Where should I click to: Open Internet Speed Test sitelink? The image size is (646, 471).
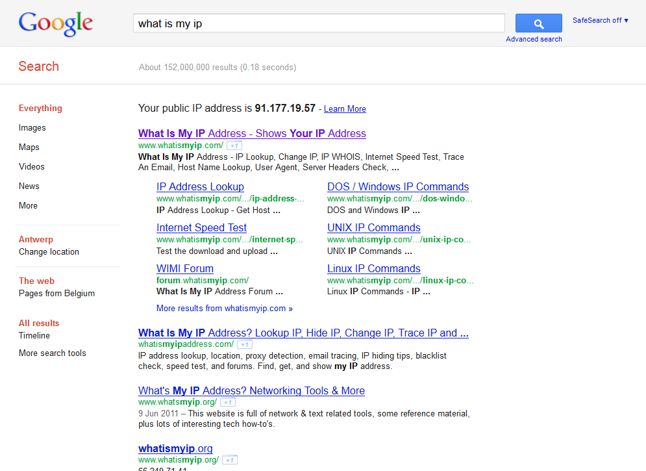click(201, 227)
